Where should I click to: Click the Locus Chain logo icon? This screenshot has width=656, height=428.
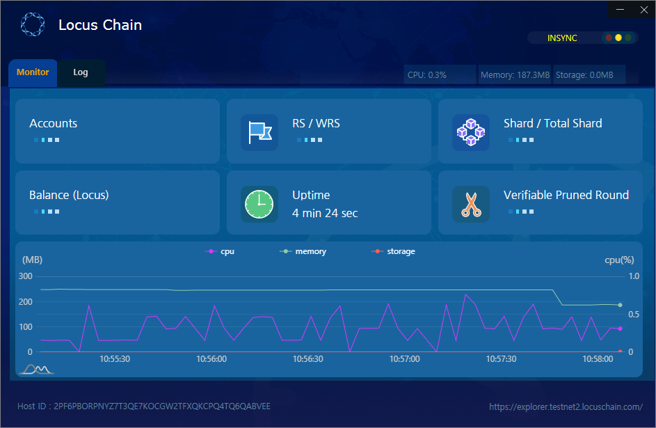pyautogui.click(x=32, y=24)
